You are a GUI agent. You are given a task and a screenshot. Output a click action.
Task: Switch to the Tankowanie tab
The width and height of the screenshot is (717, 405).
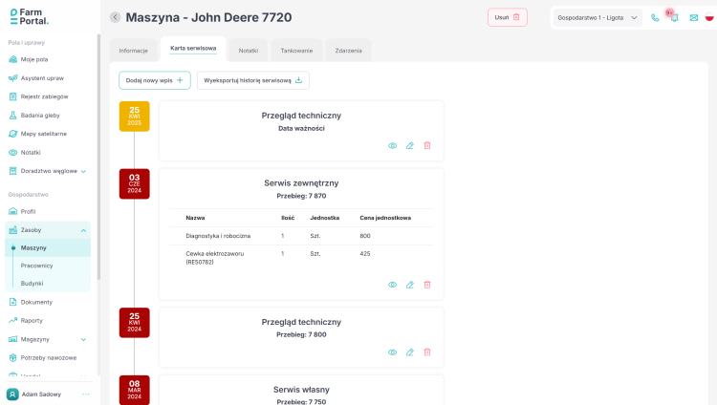click(x=296, y=50)
